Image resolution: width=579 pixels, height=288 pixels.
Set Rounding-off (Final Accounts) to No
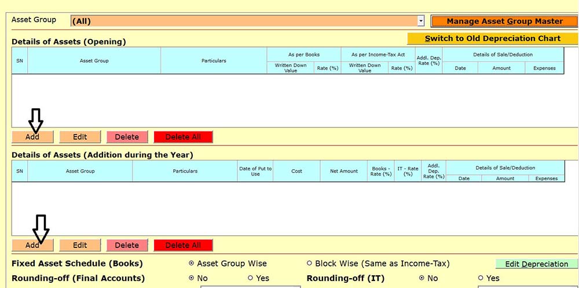tap(192, 278)
